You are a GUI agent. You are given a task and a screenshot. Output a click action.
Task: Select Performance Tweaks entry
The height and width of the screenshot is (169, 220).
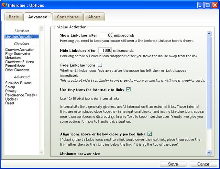[21, 95]
